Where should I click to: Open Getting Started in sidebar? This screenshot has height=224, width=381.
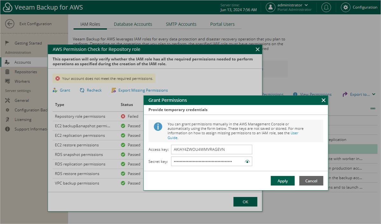click(x=28, y=43)
